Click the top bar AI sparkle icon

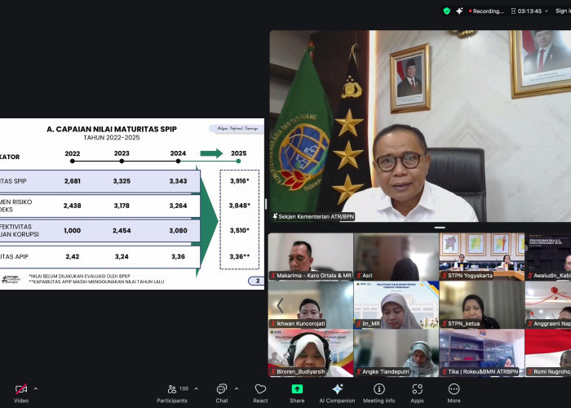pyautogui.click(x=460, y=11)
